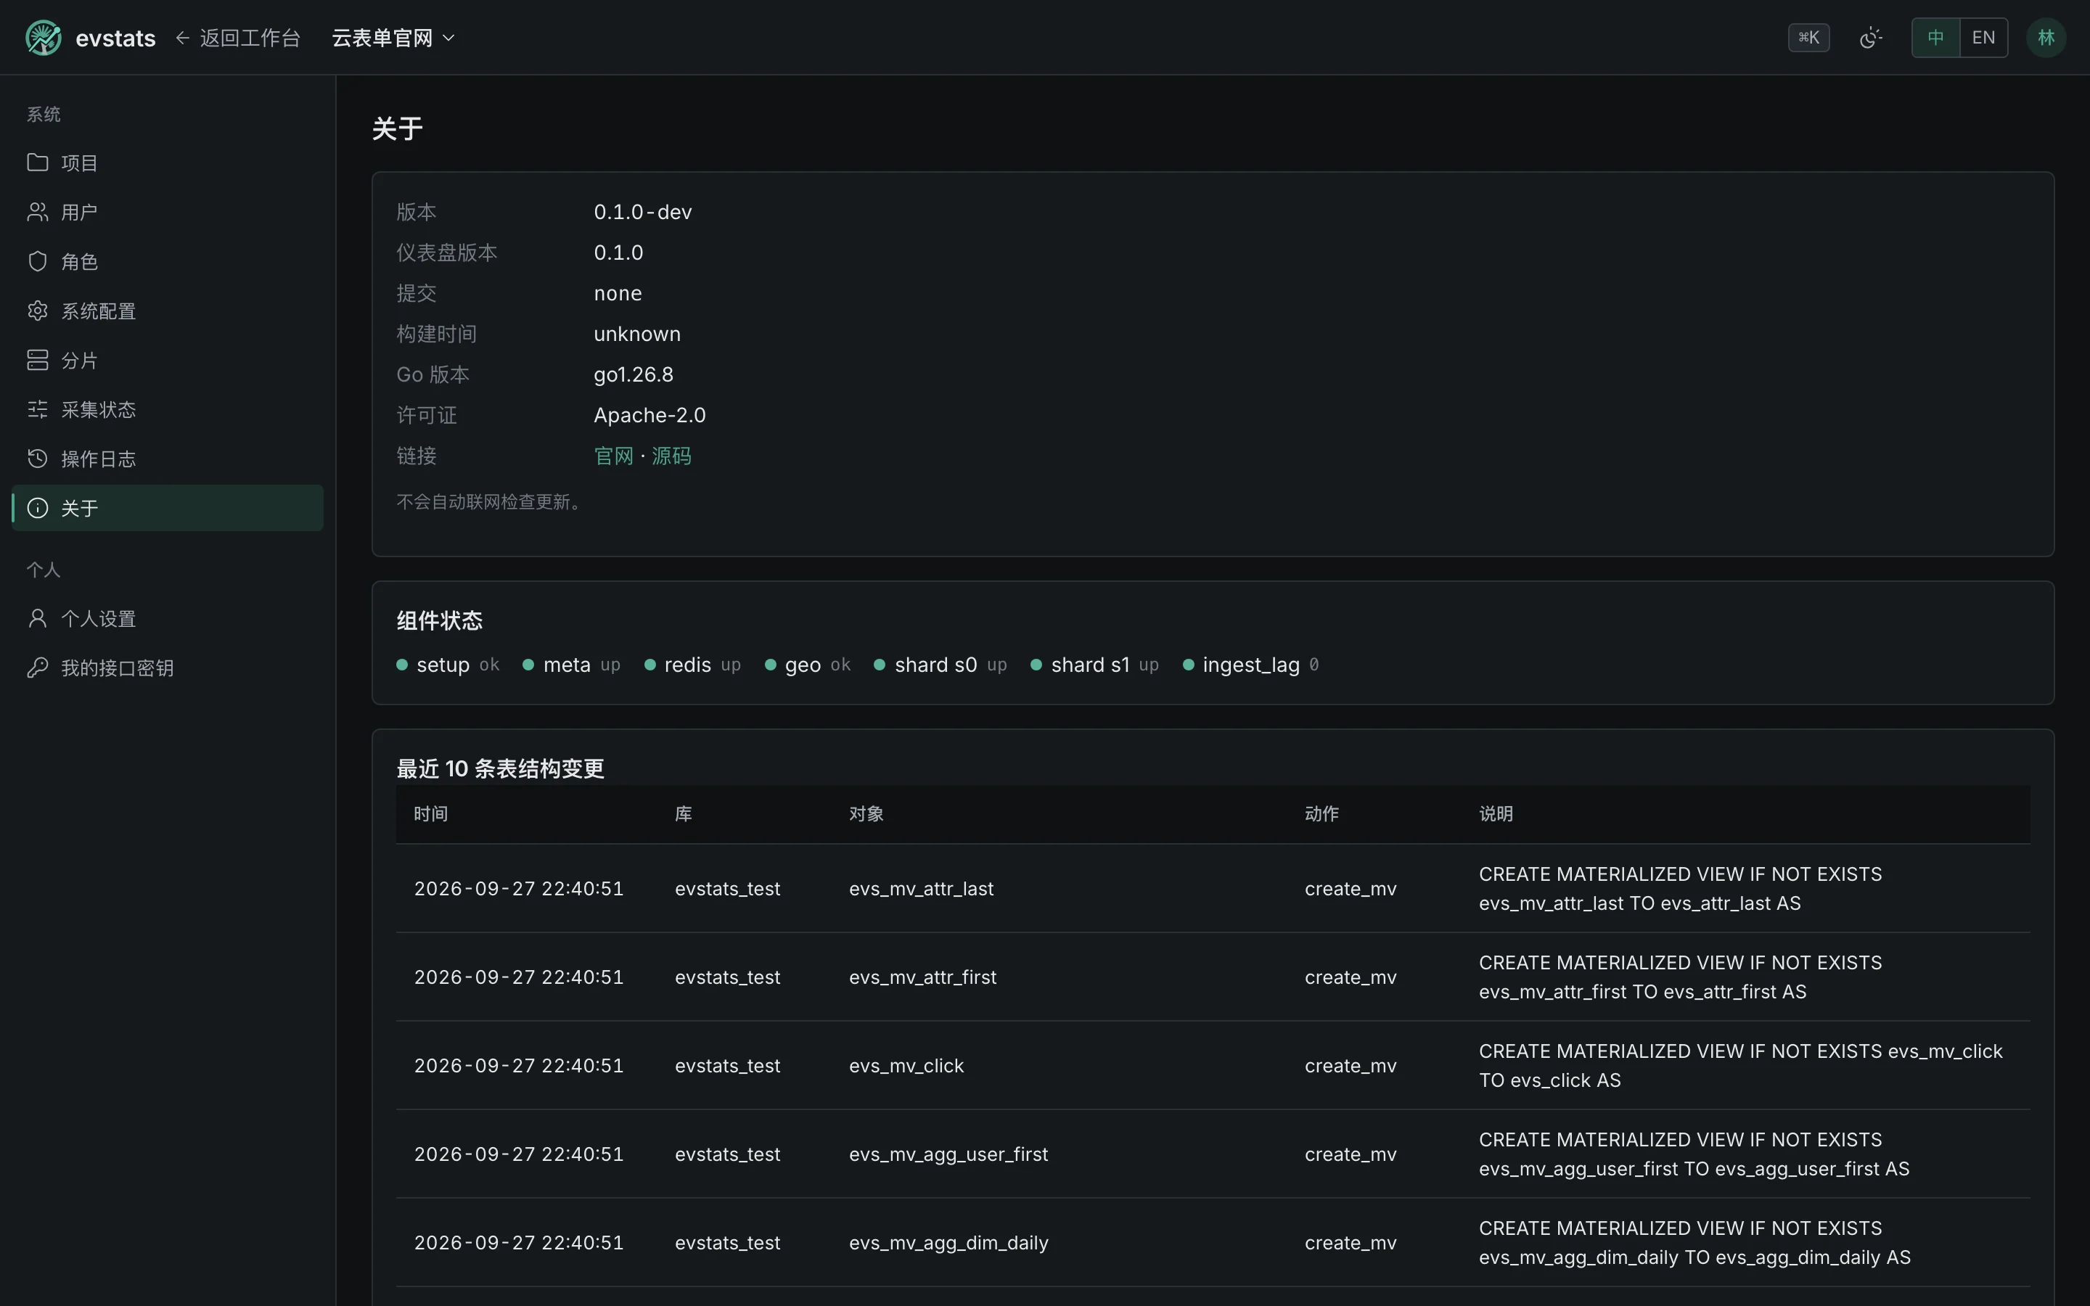
Task: Open the 源码 source link
Action: tap(671, 455)
